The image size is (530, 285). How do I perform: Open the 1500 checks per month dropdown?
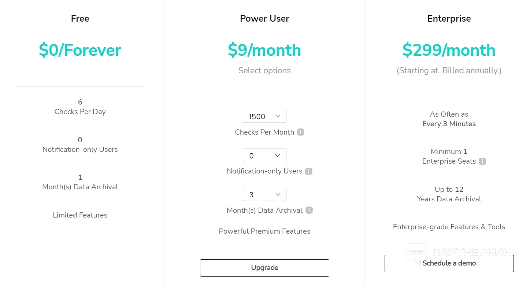pyautogui.click(x=264, y=116)
